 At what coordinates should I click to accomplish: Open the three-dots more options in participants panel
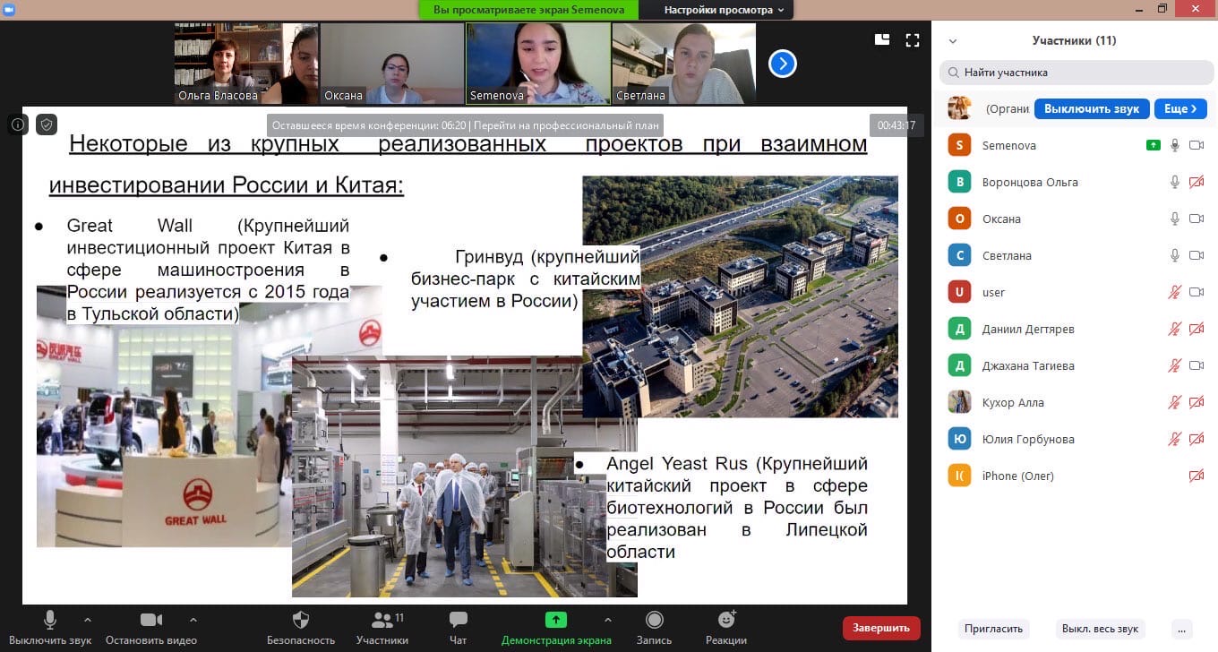[1182, 629]
